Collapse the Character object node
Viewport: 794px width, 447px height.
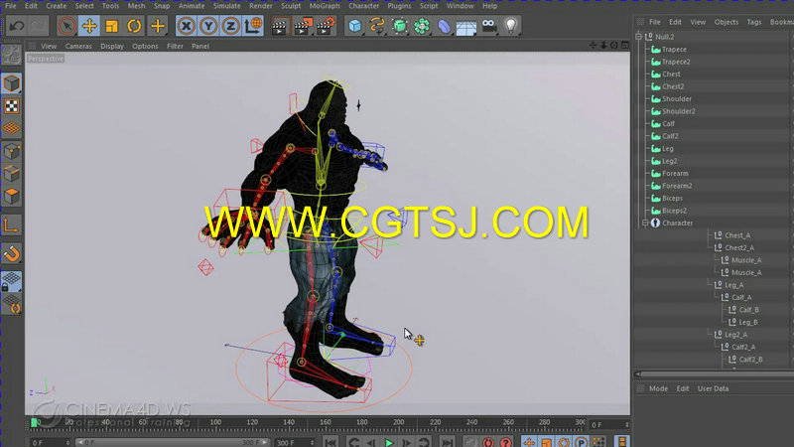tap(645, 223)
